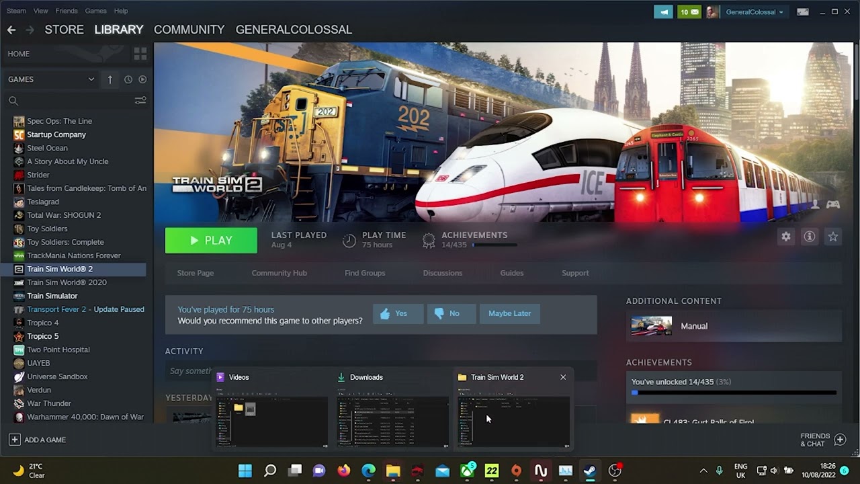The width and height of the screenshot is (860, 484).
Task: Open the Community Hub link
Action: (x=279, y=273)
